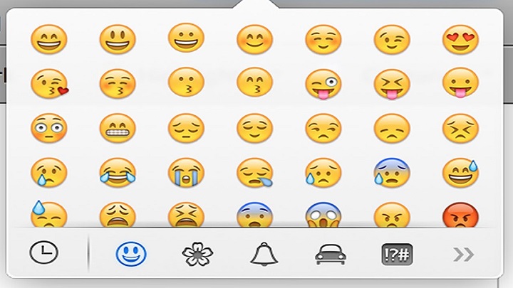This screenshot has width=513, height=288.
Task: Expand more categories with double chevron
Action: tap(464, 255)
